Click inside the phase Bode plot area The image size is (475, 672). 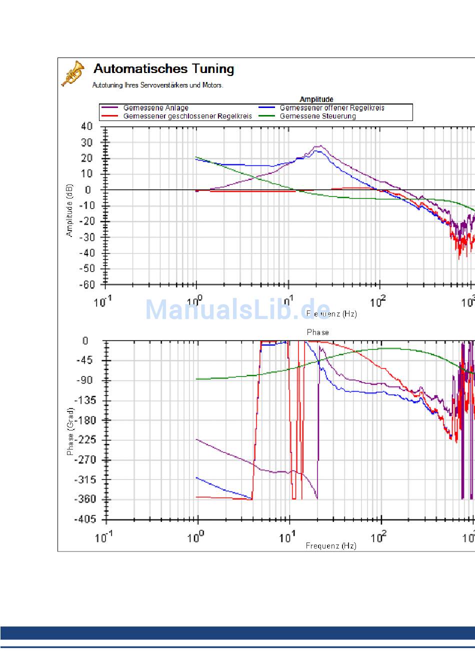tap(290, 430)
